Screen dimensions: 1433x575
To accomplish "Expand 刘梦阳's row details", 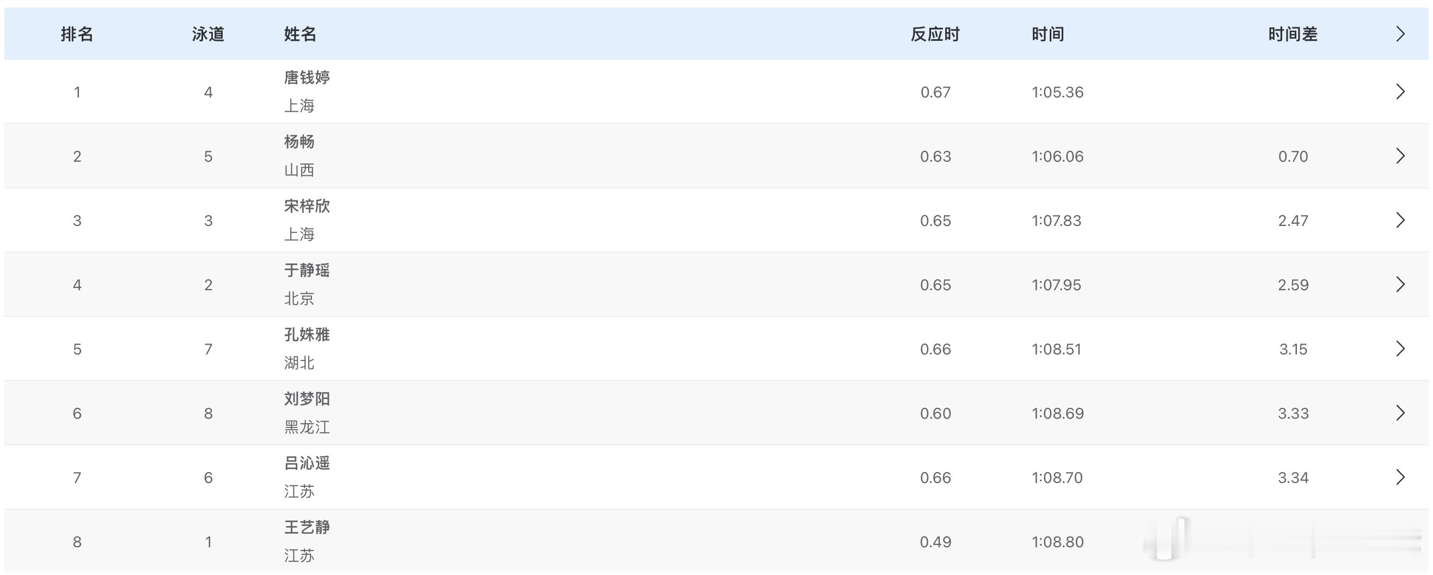I will pyautogui.click(x=1401, y=413).
